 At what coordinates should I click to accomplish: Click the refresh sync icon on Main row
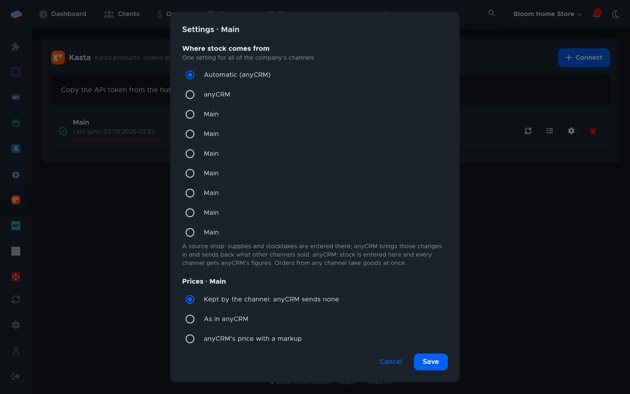[528, 131]
